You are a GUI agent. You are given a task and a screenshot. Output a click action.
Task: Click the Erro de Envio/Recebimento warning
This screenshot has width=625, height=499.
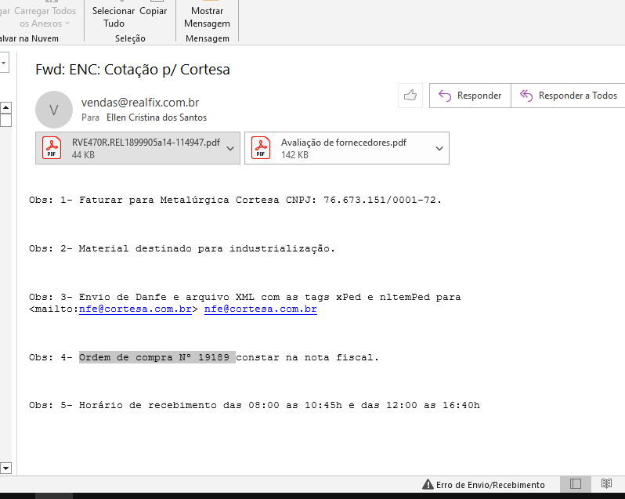click(483, 485)
